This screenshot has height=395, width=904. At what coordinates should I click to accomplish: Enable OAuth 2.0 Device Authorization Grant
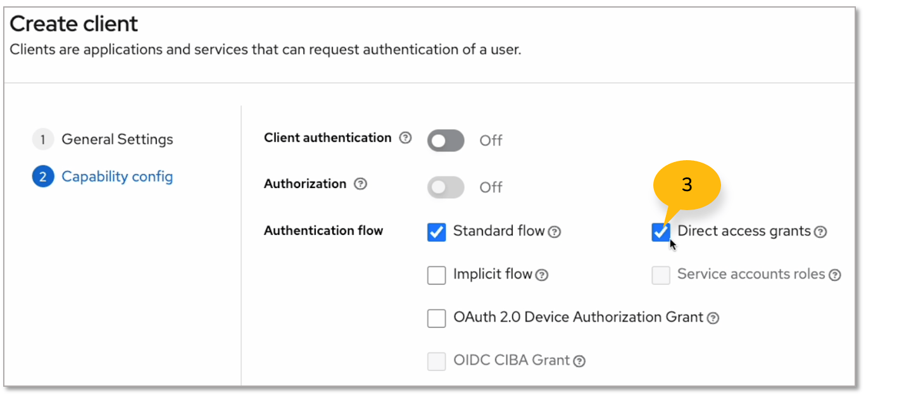pyautogui.click(x=436, y=318)
